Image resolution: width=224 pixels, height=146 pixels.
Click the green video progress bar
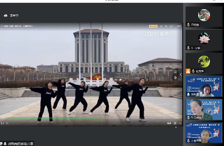point(55,118)
